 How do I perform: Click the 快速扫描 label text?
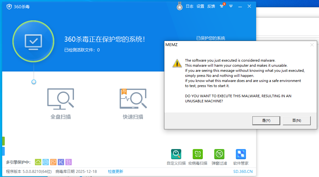pos(133,117)
